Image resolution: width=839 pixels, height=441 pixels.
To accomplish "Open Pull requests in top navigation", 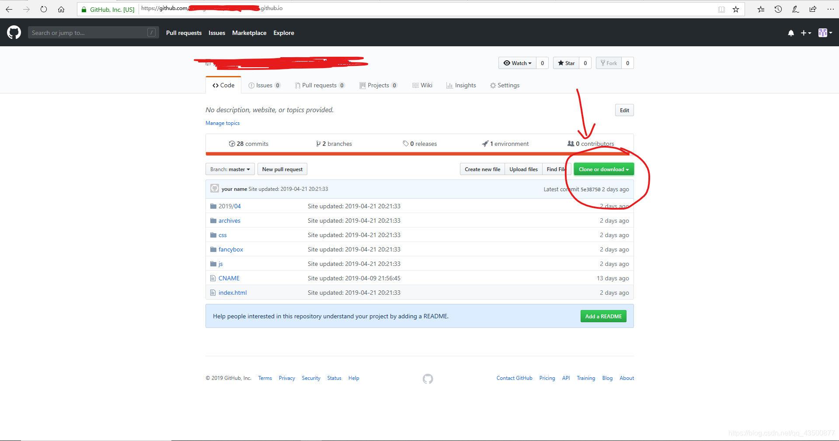I will 184,33.
